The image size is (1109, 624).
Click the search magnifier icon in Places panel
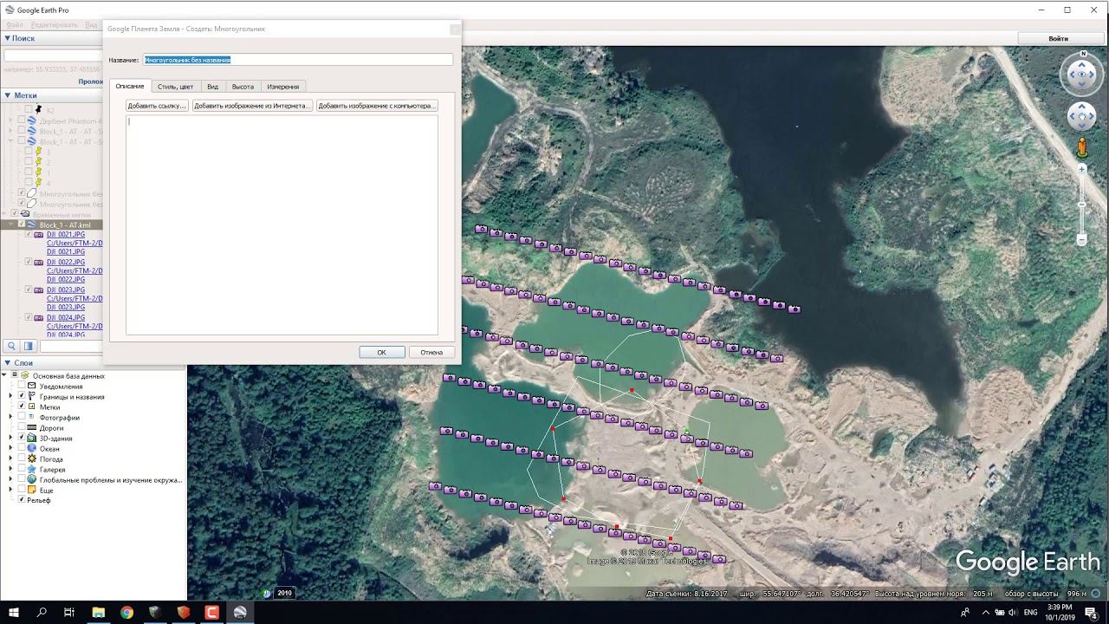pos(12,346)
